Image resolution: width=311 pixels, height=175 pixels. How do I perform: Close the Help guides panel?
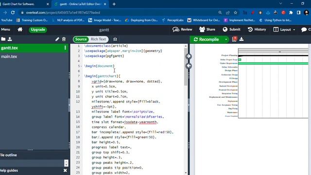point(65,171)
